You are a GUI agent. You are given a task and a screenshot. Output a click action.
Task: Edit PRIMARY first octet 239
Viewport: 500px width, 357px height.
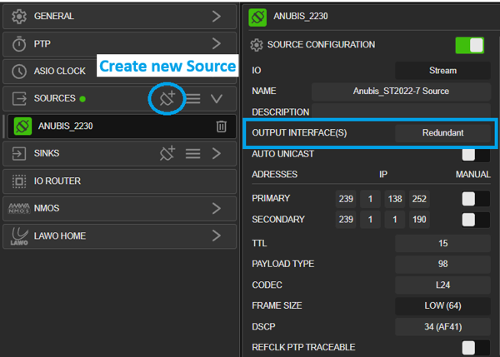tap(346, 199)
